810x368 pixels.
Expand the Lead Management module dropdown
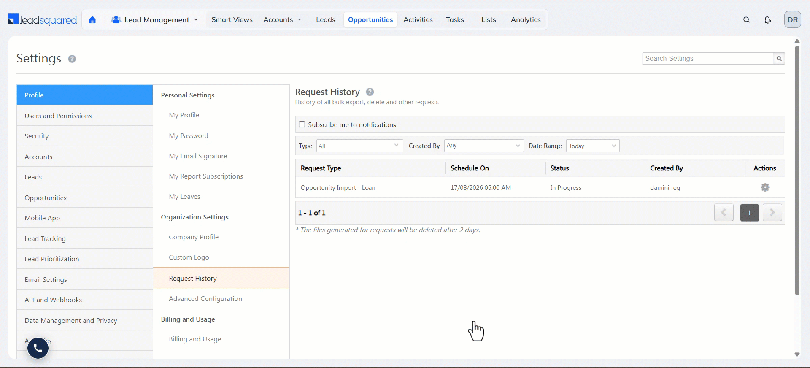click(x=154, y=20)
